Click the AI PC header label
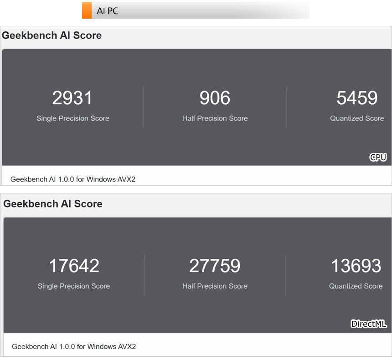This screenshot has height=359, width=392. pyautogui.click(x=107, y=11)
